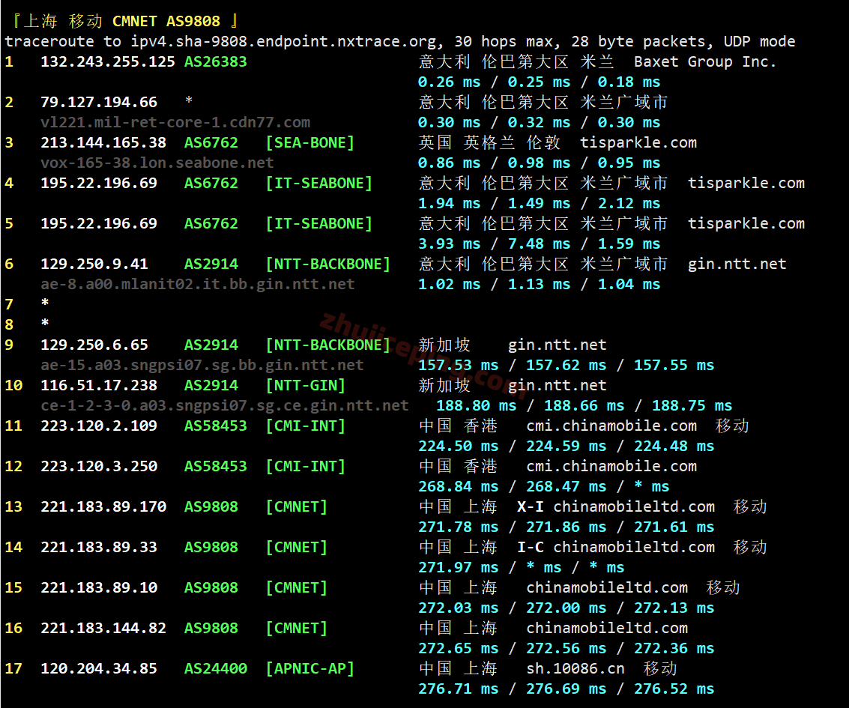The width and height of the screenshot is (849, 708).
Task: Click sh.10086.cn in hop 17
Action: click(575, 668)
